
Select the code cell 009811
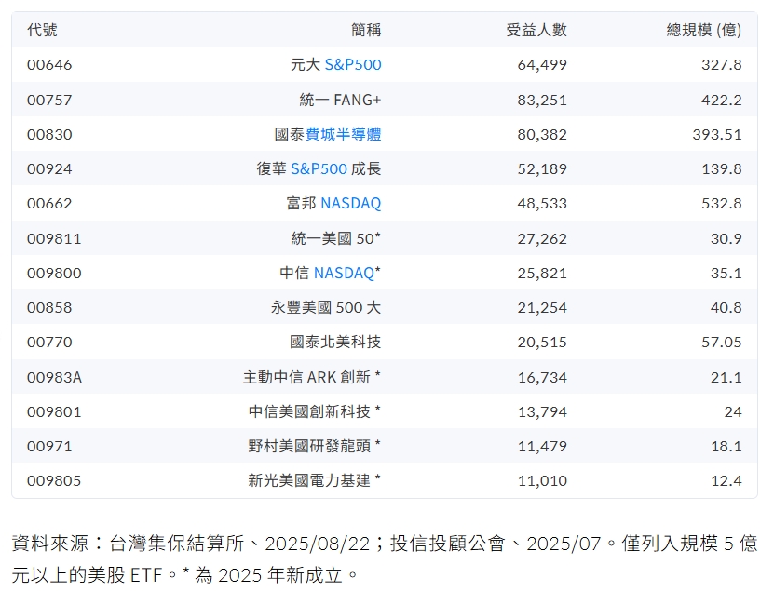coord(54,239)
